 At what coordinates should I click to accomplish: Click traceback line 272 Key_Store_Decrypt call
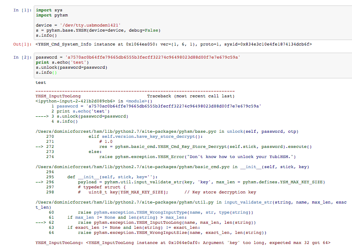tap(173, 147)
